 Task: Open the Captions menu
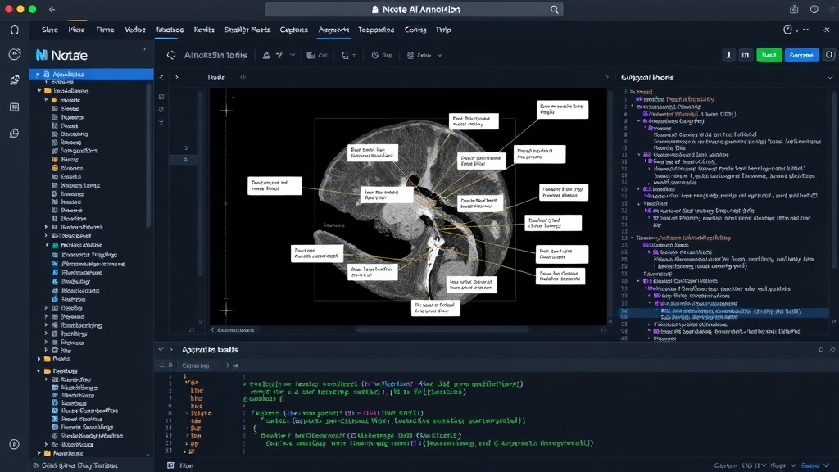coord(294,30)
